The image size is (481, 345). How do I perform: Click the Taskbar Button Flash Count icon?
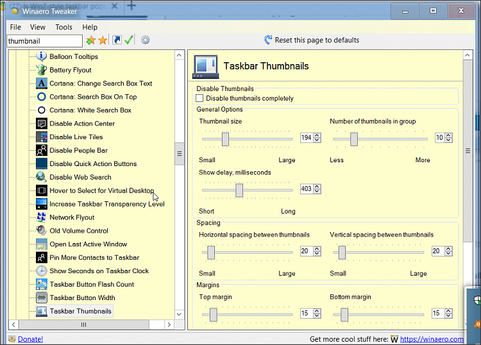point(42,284)
